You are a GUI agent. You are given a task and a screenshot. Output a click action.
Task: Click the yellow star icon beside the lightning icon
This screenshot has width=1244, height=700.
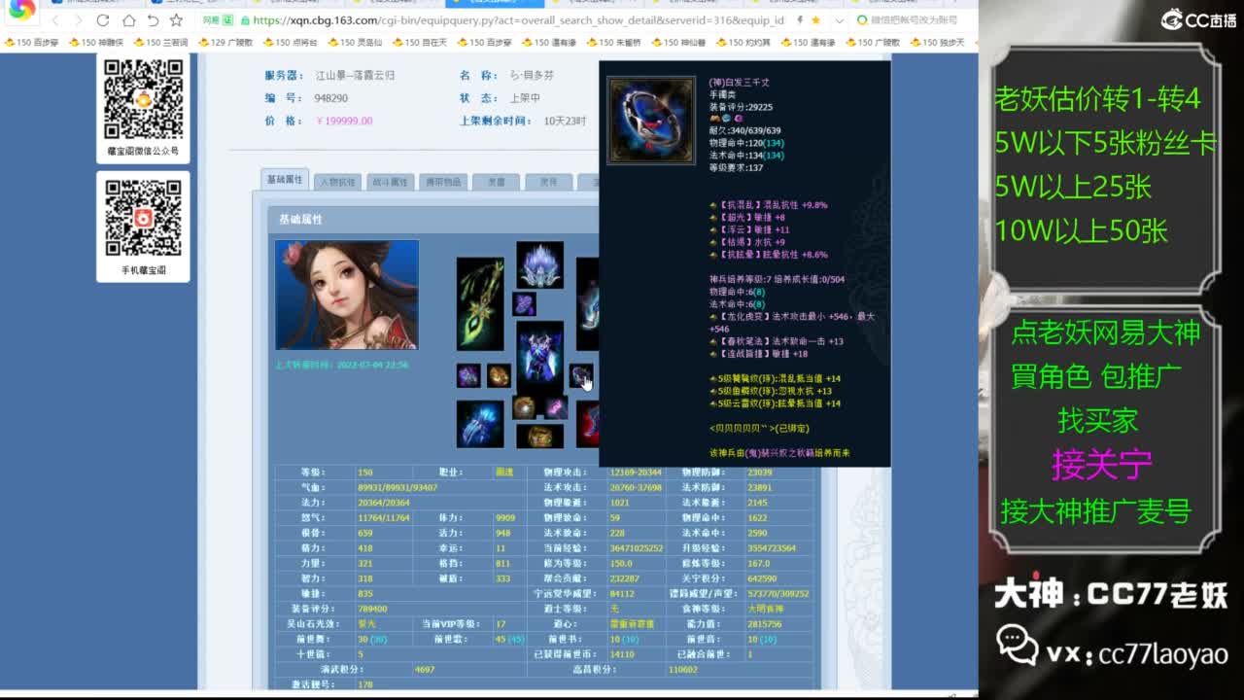(815, 20)
